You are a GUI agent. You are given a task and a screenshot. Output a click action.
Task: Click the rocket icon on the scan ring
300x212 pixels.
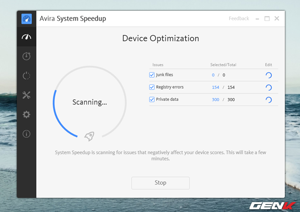(x=89, y=136)
